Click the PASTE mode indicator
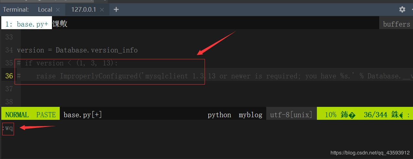 (x=46, y=115)
